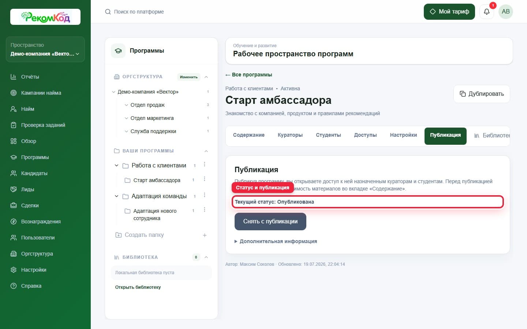
Task: Click the Лиды handshake icon
Action: (14, 189)
